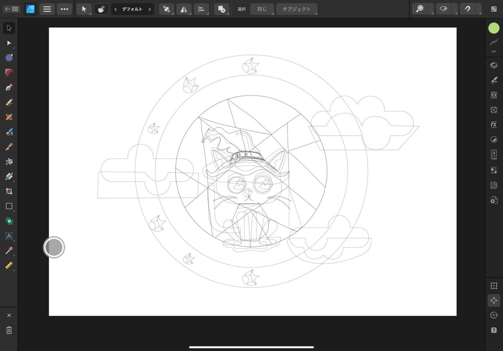
Task: Enable the flip horizontal control
Action: [184, 9]
